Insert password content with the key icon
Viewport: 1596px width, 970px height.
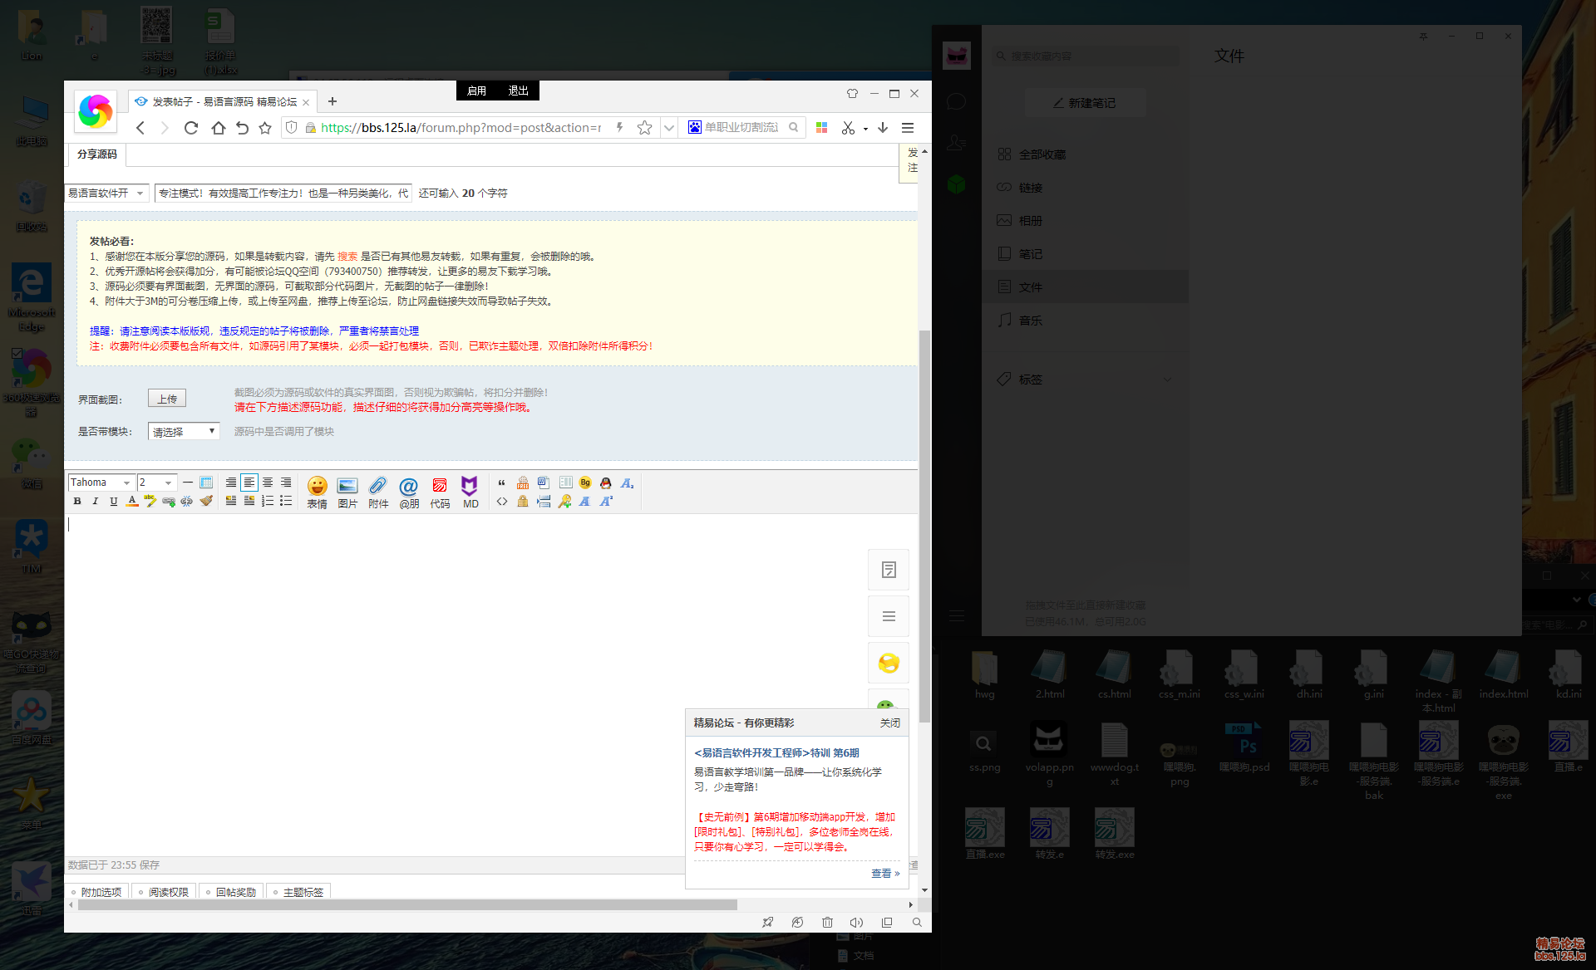click(564, 501)
